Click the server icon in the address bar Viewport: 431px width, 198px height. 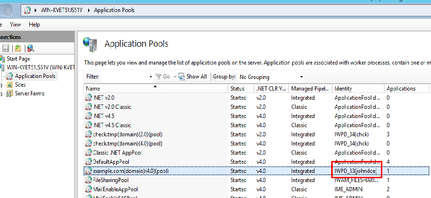point(28,10)
